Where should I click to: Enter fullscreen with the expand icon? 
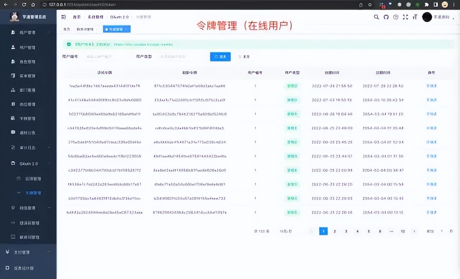pos(405,17)
